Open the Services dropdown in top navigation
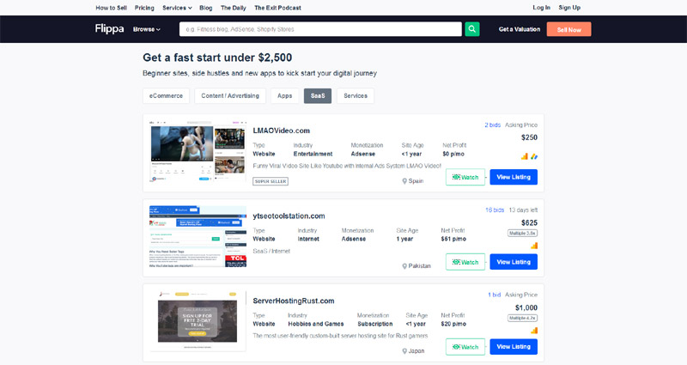Image resolution: width=687 pixels, height=365 pixels. (x=177, y=8)
